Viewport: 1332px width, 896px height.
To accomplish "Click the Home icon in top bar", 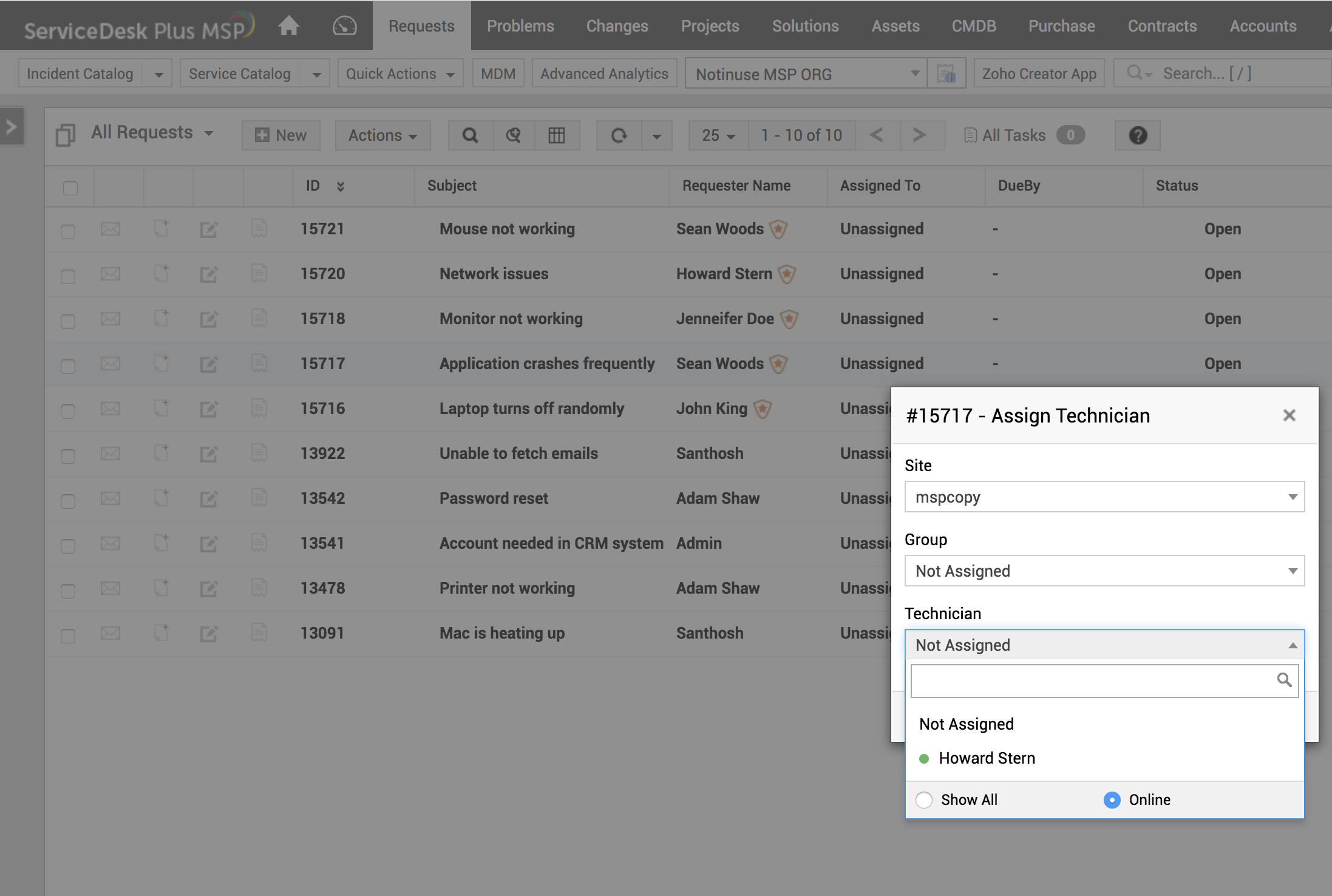I will (x=288, y=26).
